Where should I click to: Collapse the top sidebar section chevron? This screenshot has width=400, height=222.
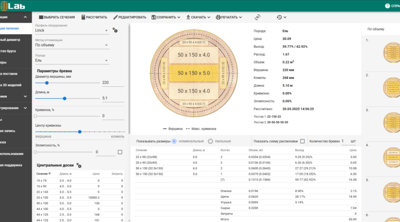coord(25,17)
